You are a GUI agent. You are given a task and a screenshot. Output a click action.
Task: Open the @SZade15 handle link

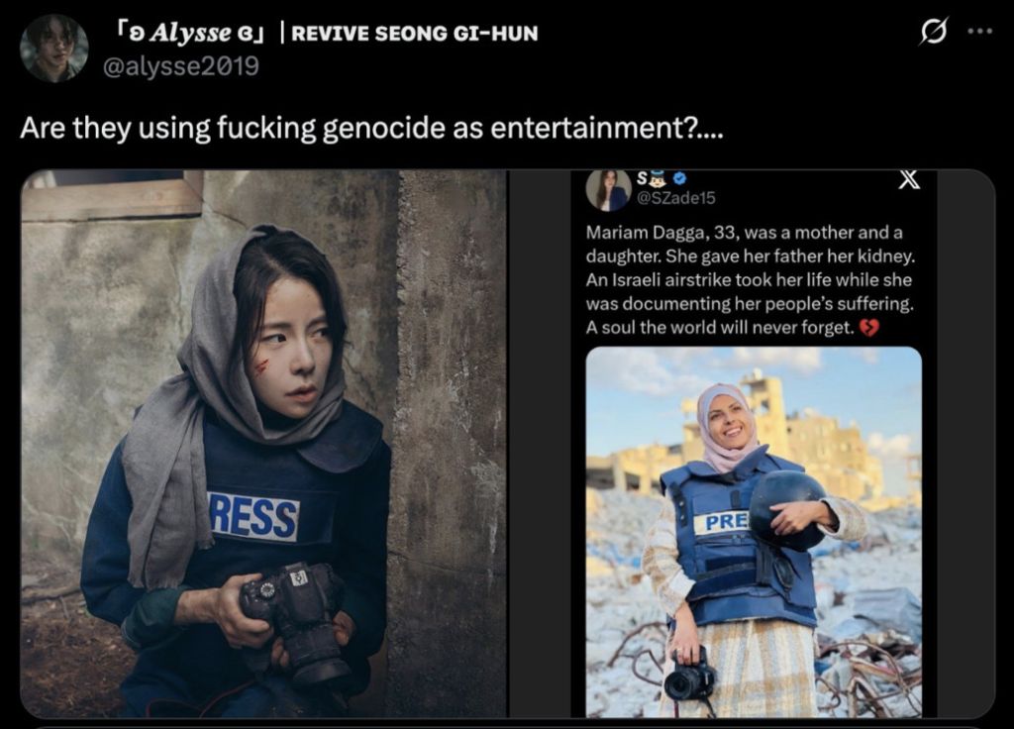[675, 198]
